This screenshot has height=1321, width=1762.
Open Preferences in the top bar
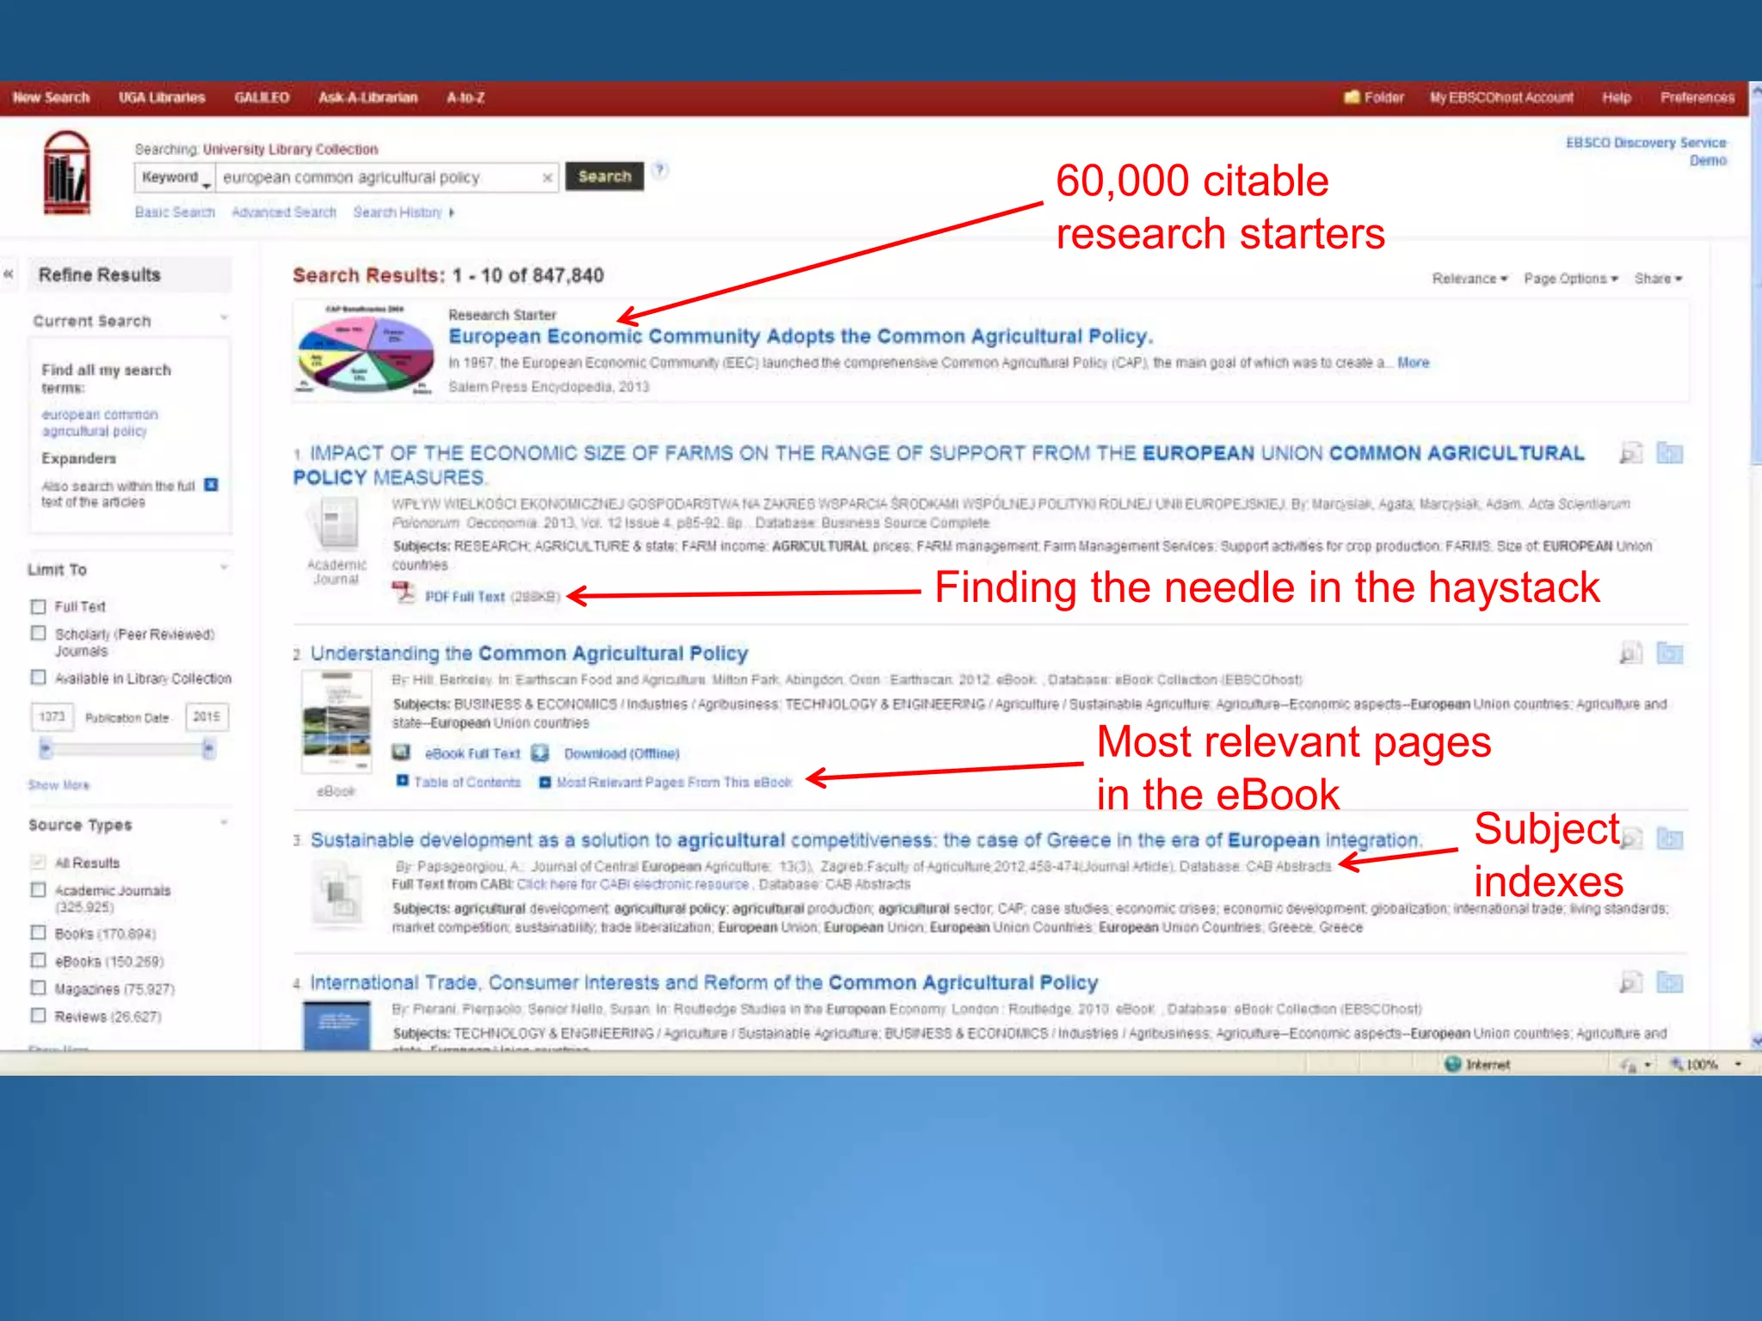[x=1697, y=97]
